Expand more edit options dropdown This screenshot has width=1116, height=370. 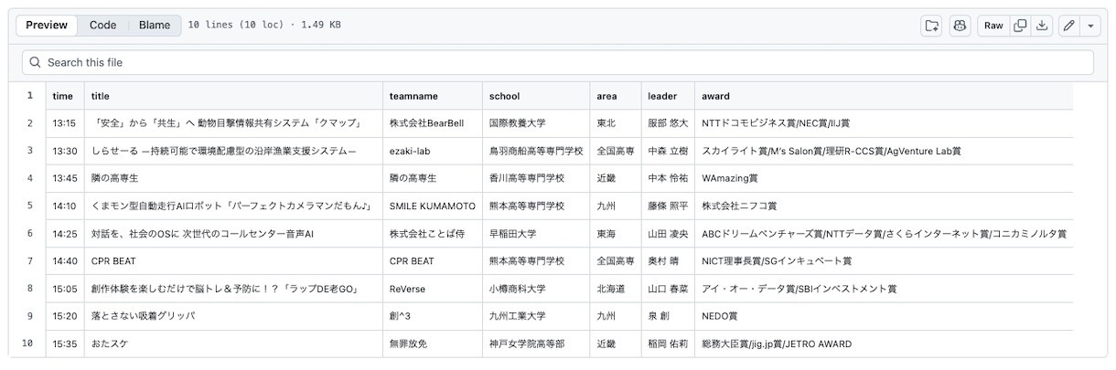click(1090, 26)
